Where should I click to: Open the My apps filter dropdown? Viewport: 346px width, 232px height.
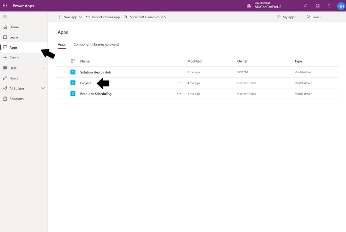click(288, 17)
